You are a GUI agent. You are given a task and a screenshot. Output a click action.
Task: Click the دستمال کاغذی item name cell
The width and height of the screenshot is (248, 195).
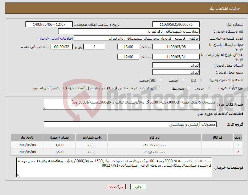pos(154,145)
